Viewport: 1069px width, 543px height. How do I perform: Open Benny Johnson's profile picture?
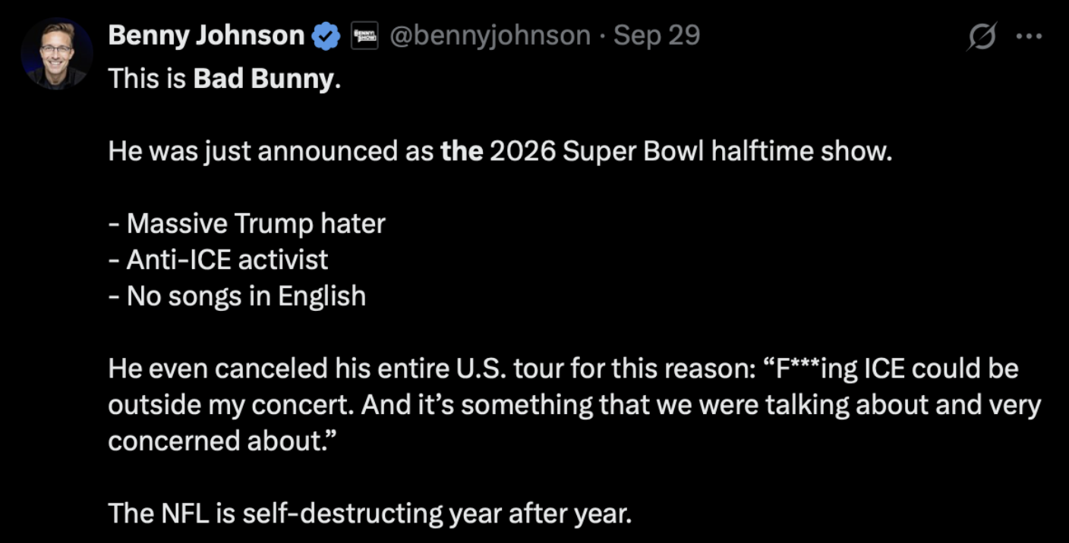(x=57, y=53)
